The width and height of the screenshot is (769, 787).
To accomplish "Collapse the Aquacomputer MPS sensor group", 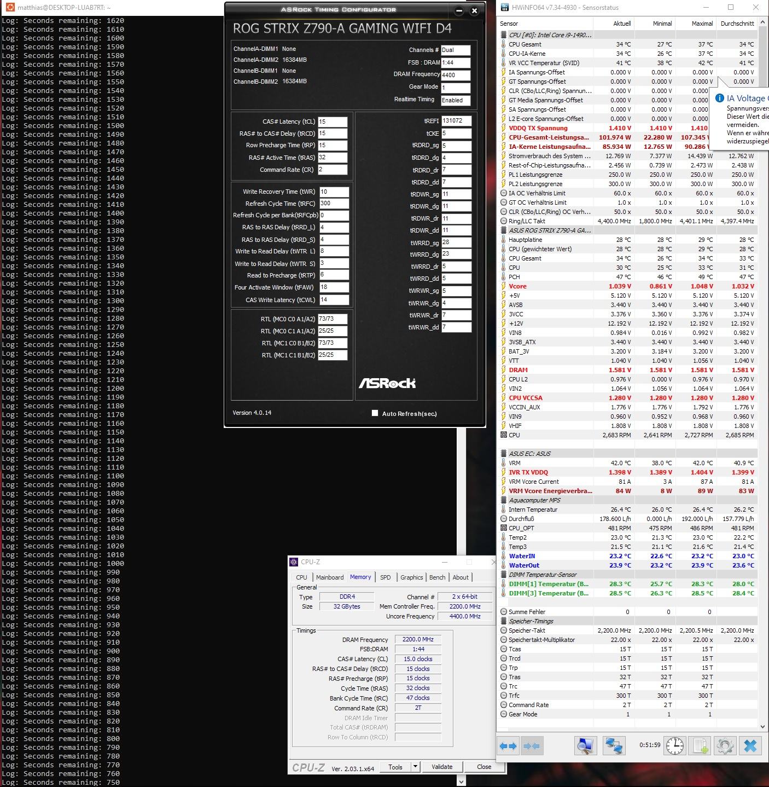I will pos(504,500).
